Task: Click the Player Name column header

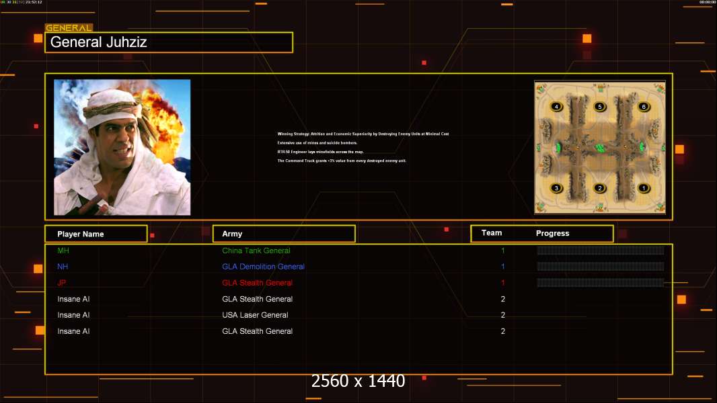Action: click(96, 234)
